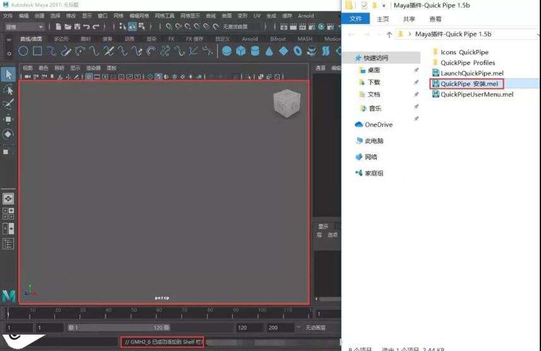
Task: Click Save Scene floppy icon
Action: tap(77, 27)
